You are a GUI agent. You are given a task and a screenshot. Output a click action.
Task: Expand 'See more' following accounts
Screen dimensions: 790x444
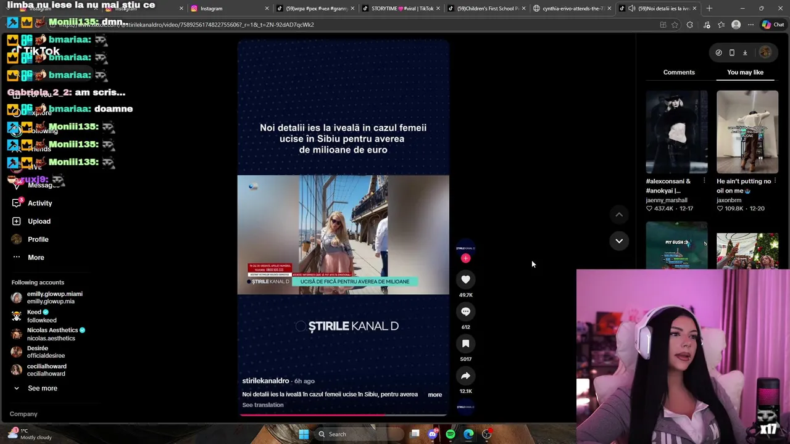36,388
